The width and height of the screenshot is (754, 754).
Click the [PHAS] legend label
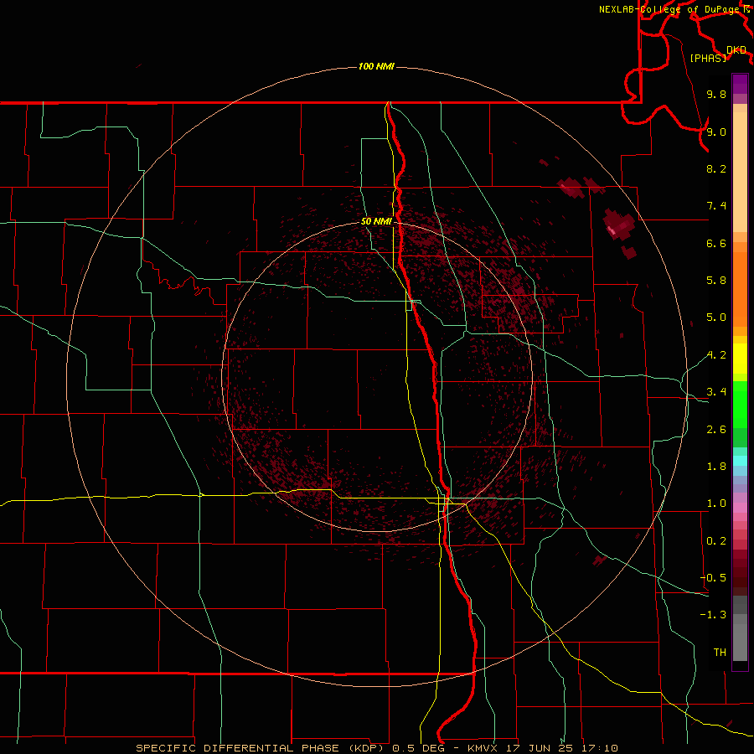tap(708, 58)
